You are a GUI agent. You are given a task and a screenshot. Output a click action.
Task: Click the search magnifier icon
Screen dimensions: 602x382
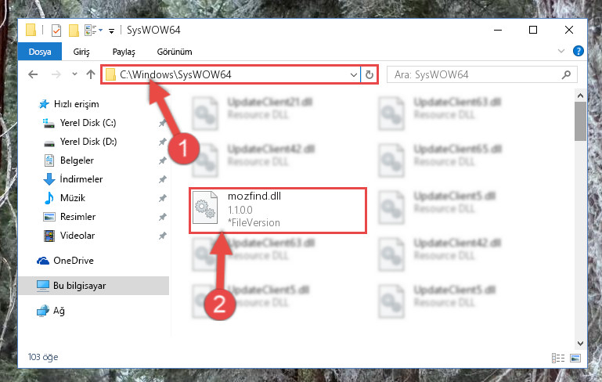click(566, 74)
